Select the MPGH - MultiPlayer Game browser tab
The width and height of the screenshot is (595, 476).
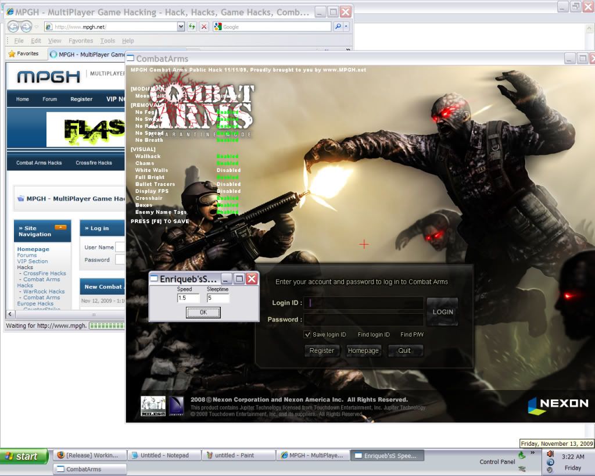point(87,54)
